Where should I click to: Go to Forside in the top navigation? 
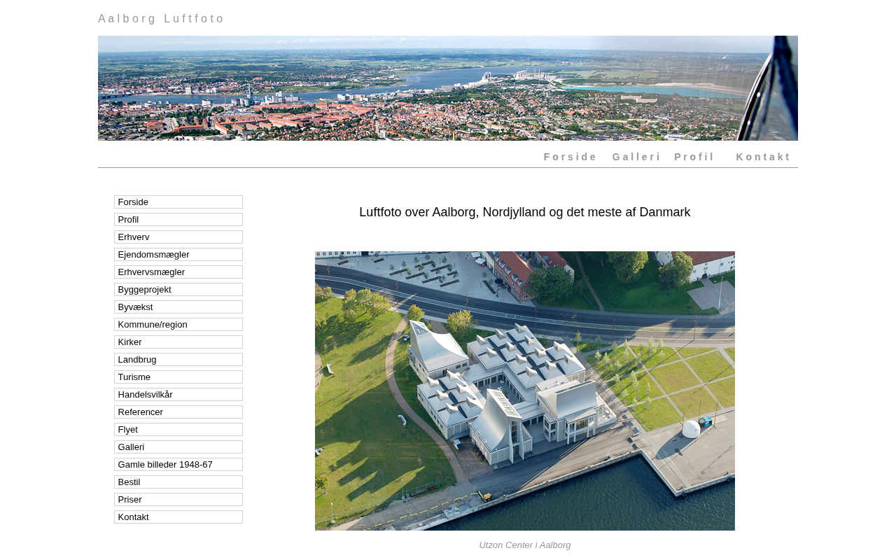[x=570, y=157]
